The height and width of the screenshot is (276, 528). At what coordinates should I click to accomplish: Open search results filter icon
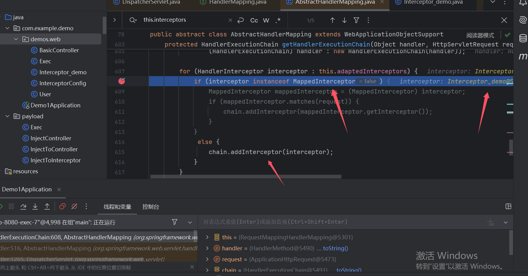tap(356, 20)
